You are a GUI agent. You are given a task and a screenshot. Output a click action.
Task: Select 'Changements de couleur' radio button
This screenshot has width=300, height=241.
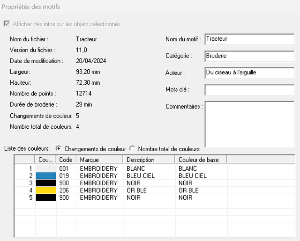[x=58, y=149]
